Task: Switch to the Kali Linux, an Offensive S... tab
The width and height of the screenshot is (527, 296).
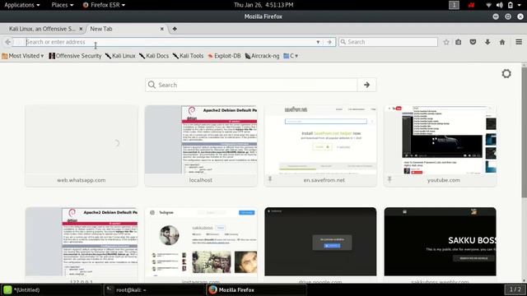Action: point(42,29)
